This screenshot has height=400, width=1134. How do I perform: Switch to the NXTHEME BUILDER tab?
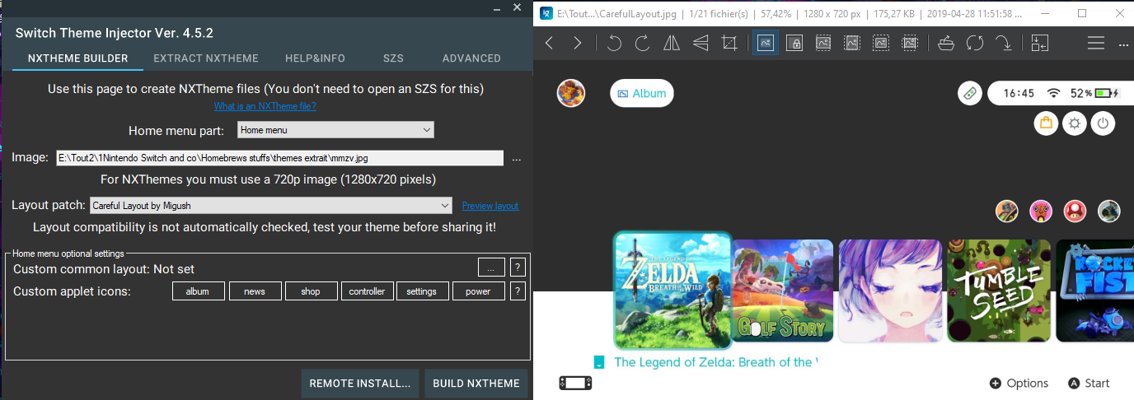(77, 58)
